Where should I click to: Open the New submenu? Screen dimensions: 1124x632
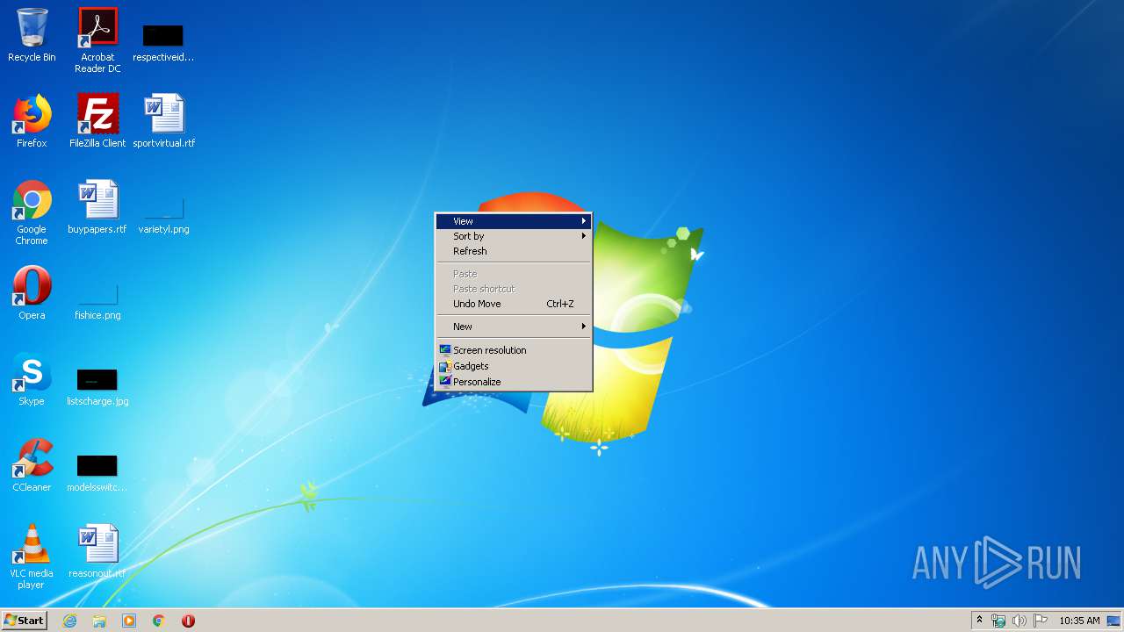(514, 327)
